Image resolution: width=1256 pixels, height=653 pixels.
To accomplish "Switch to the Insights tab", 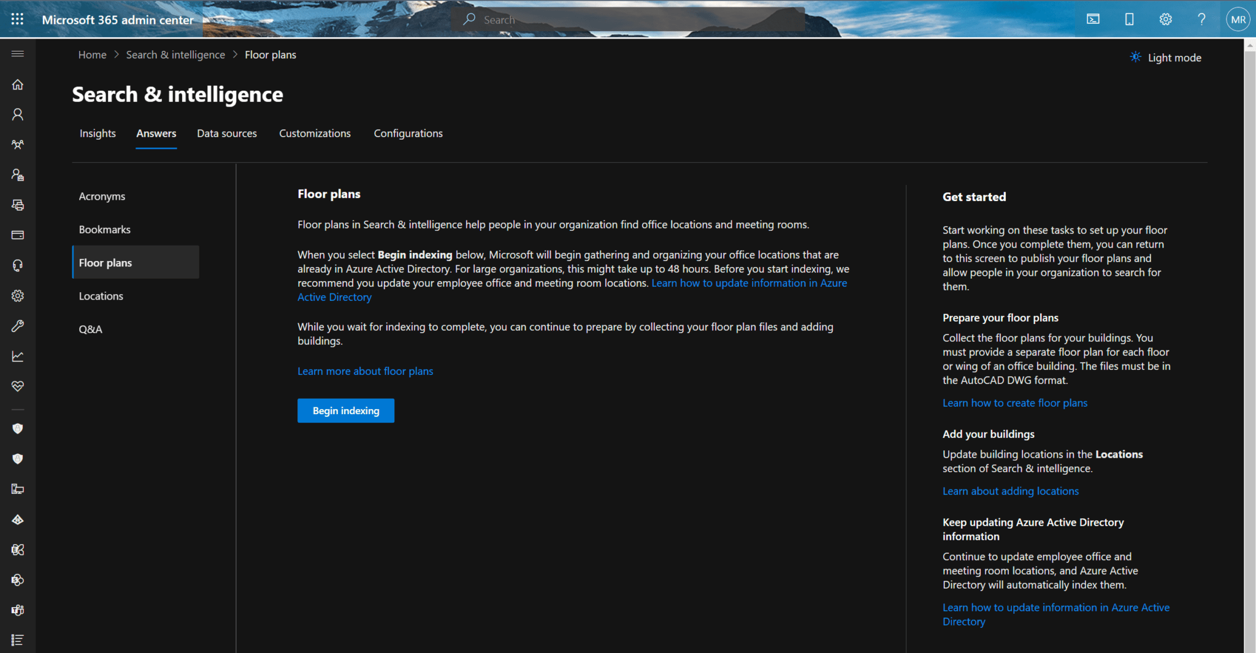I will pos(98,133).
